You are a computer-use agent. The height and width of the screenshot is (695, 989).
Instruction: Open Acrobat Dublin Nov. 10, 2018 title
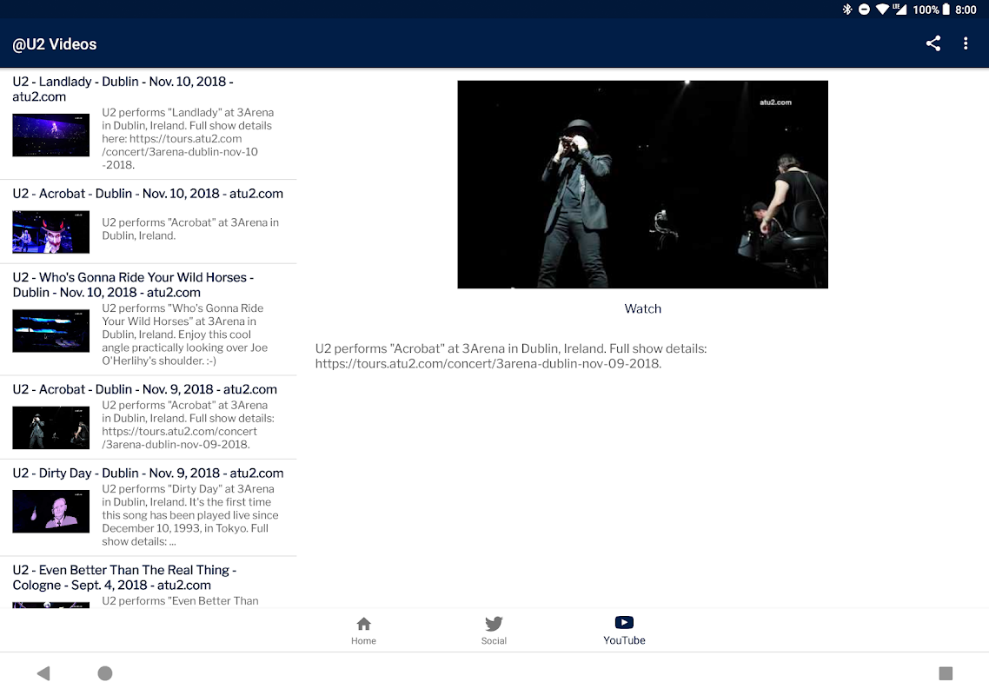point(148,194)
